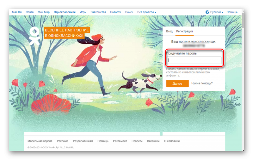Select the Регистрация tab
The height and width of the screenshot is (160, 253).
click(x=184, y=31)
